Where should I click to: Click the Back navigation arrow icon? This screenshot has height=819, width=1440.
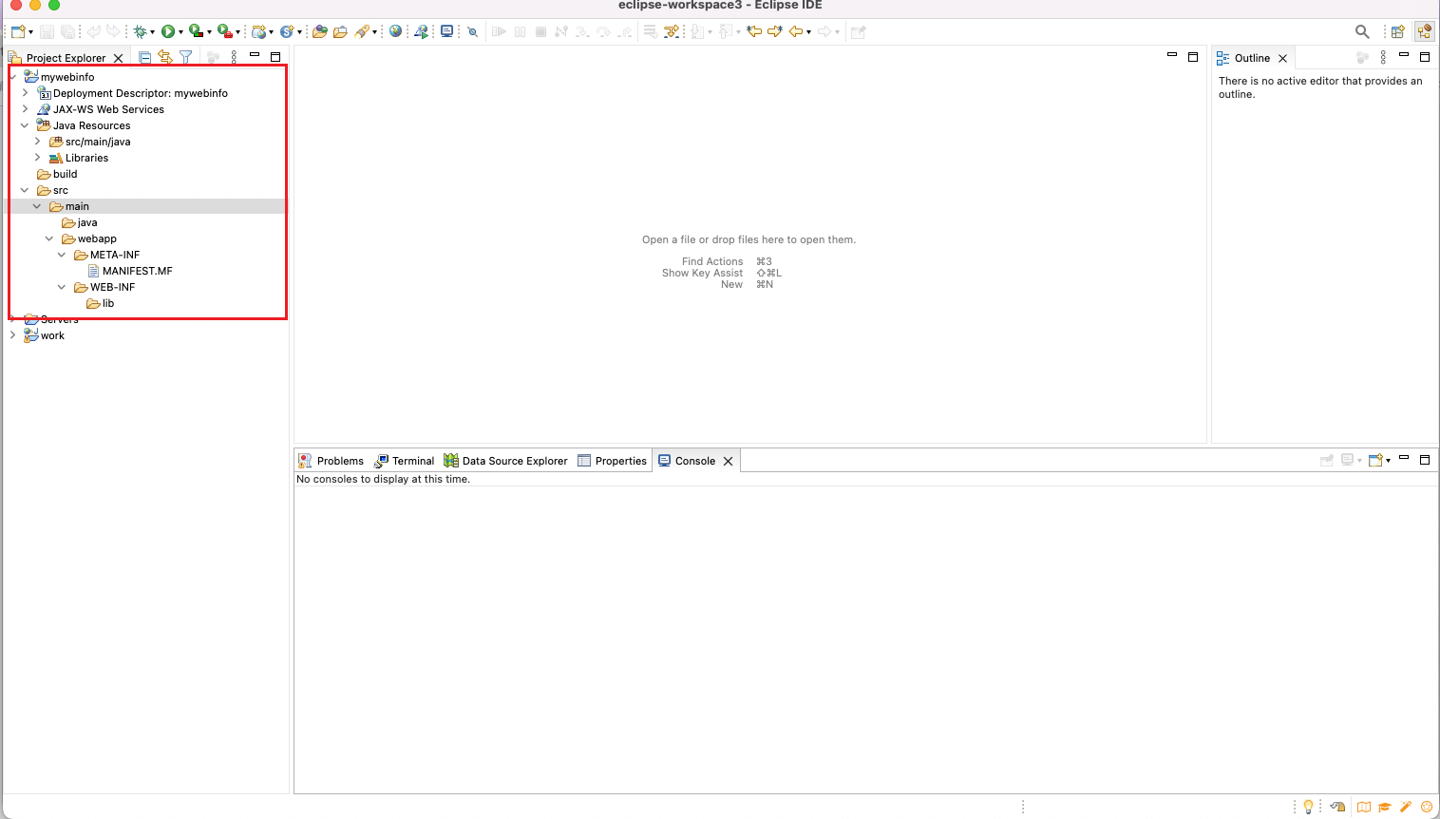tap(796, 31)
